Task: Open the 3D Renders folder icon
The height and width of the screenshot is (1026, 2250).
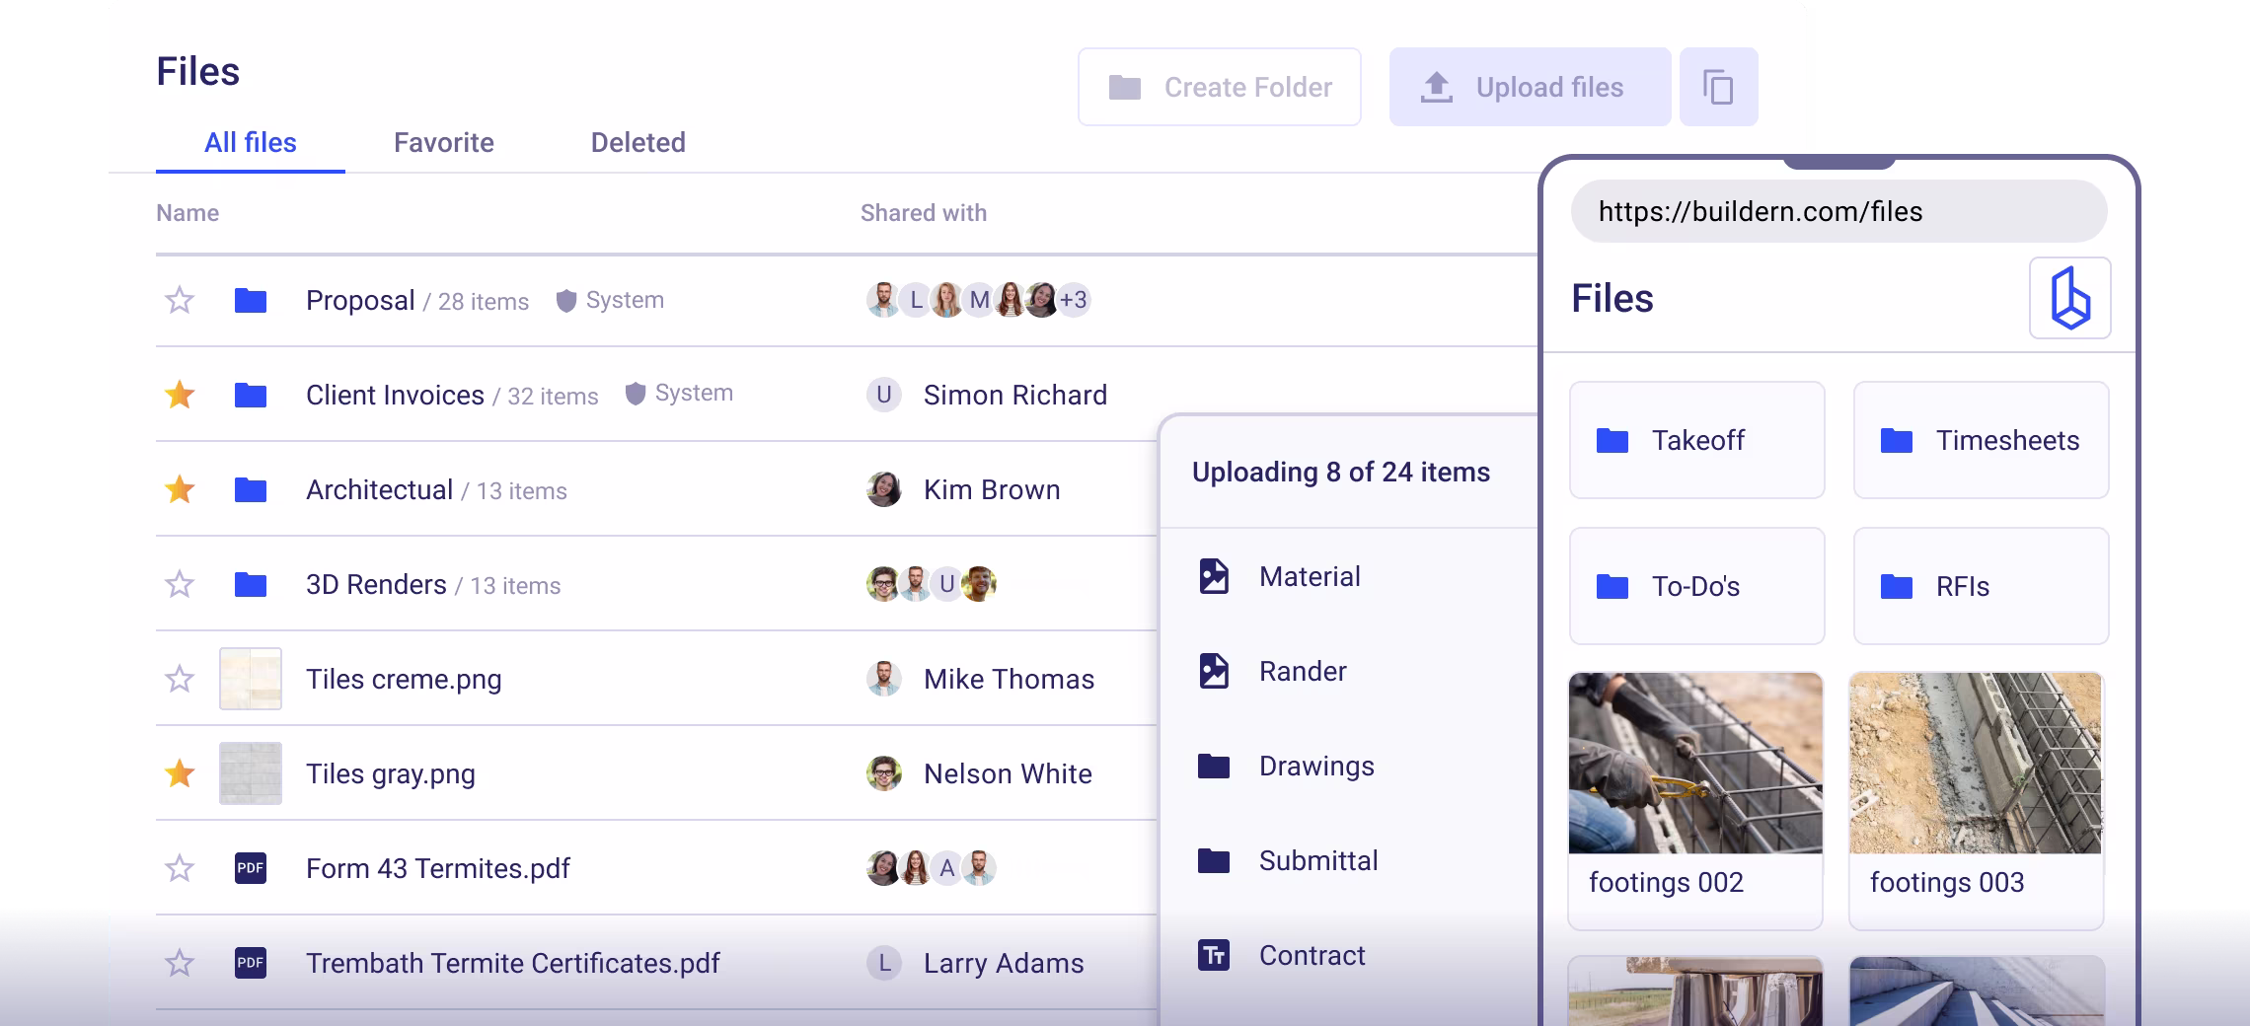Action: coord(251,584)
